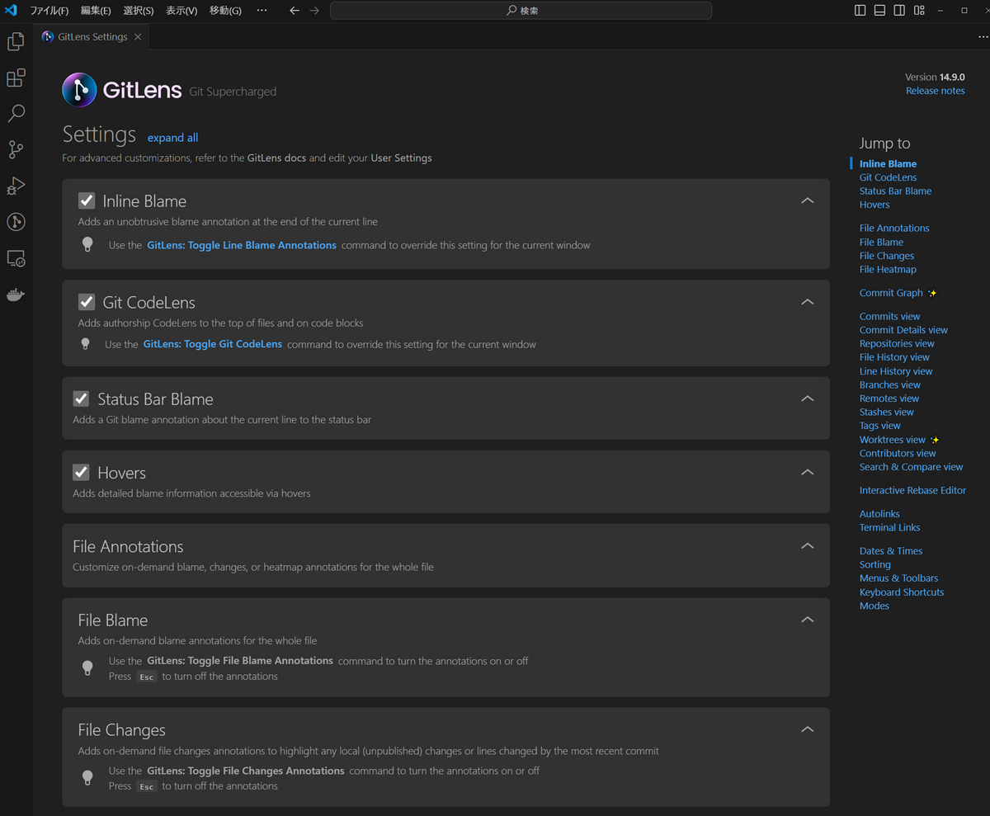Jump to Dates & Times section
Image resolution: width=990 pixels, height=816 pixels.
coord(891,550)
